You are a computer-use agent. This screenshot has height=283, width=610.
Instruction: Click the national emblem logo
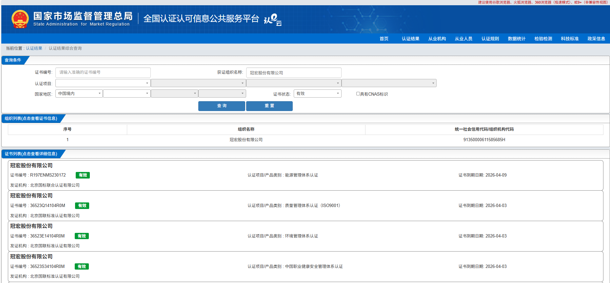pos(20,19)
